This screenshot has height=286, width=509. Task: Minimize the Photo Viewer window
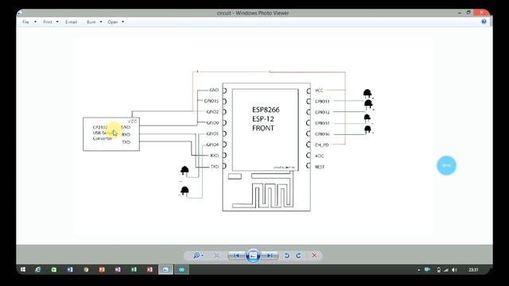460,13
